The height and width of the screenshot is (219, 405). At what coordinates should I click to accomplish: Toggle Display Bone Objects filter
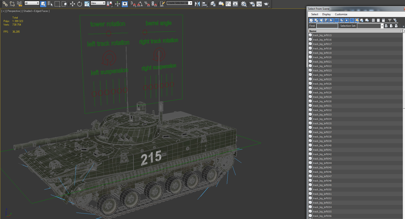click(352, 20)
